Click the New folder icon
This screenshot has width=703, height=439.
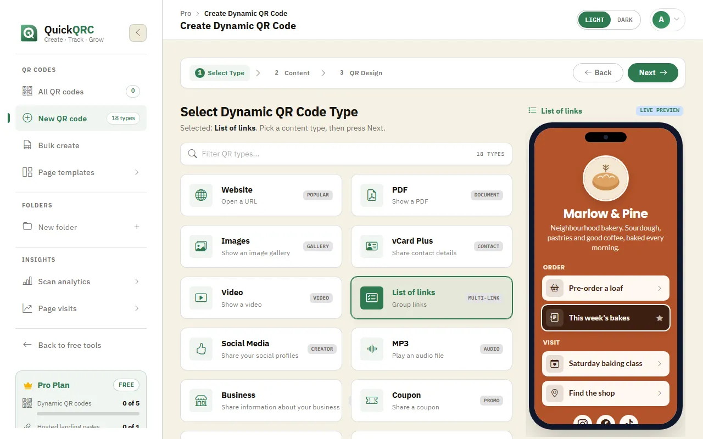[27, 227]
